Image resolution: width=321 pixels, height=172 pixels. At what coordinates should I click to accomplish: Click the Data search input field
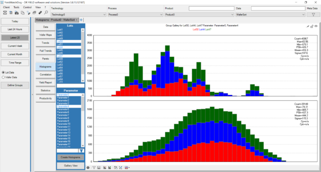coord(278,8)
